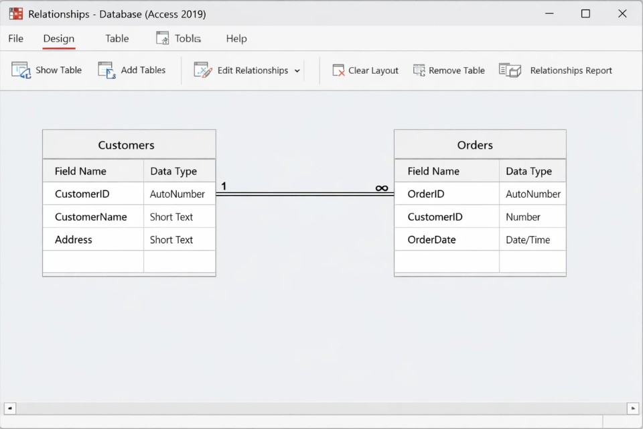643x429 pixels.
Task: Click the Clear Layout icon
Action: point(339,70)
